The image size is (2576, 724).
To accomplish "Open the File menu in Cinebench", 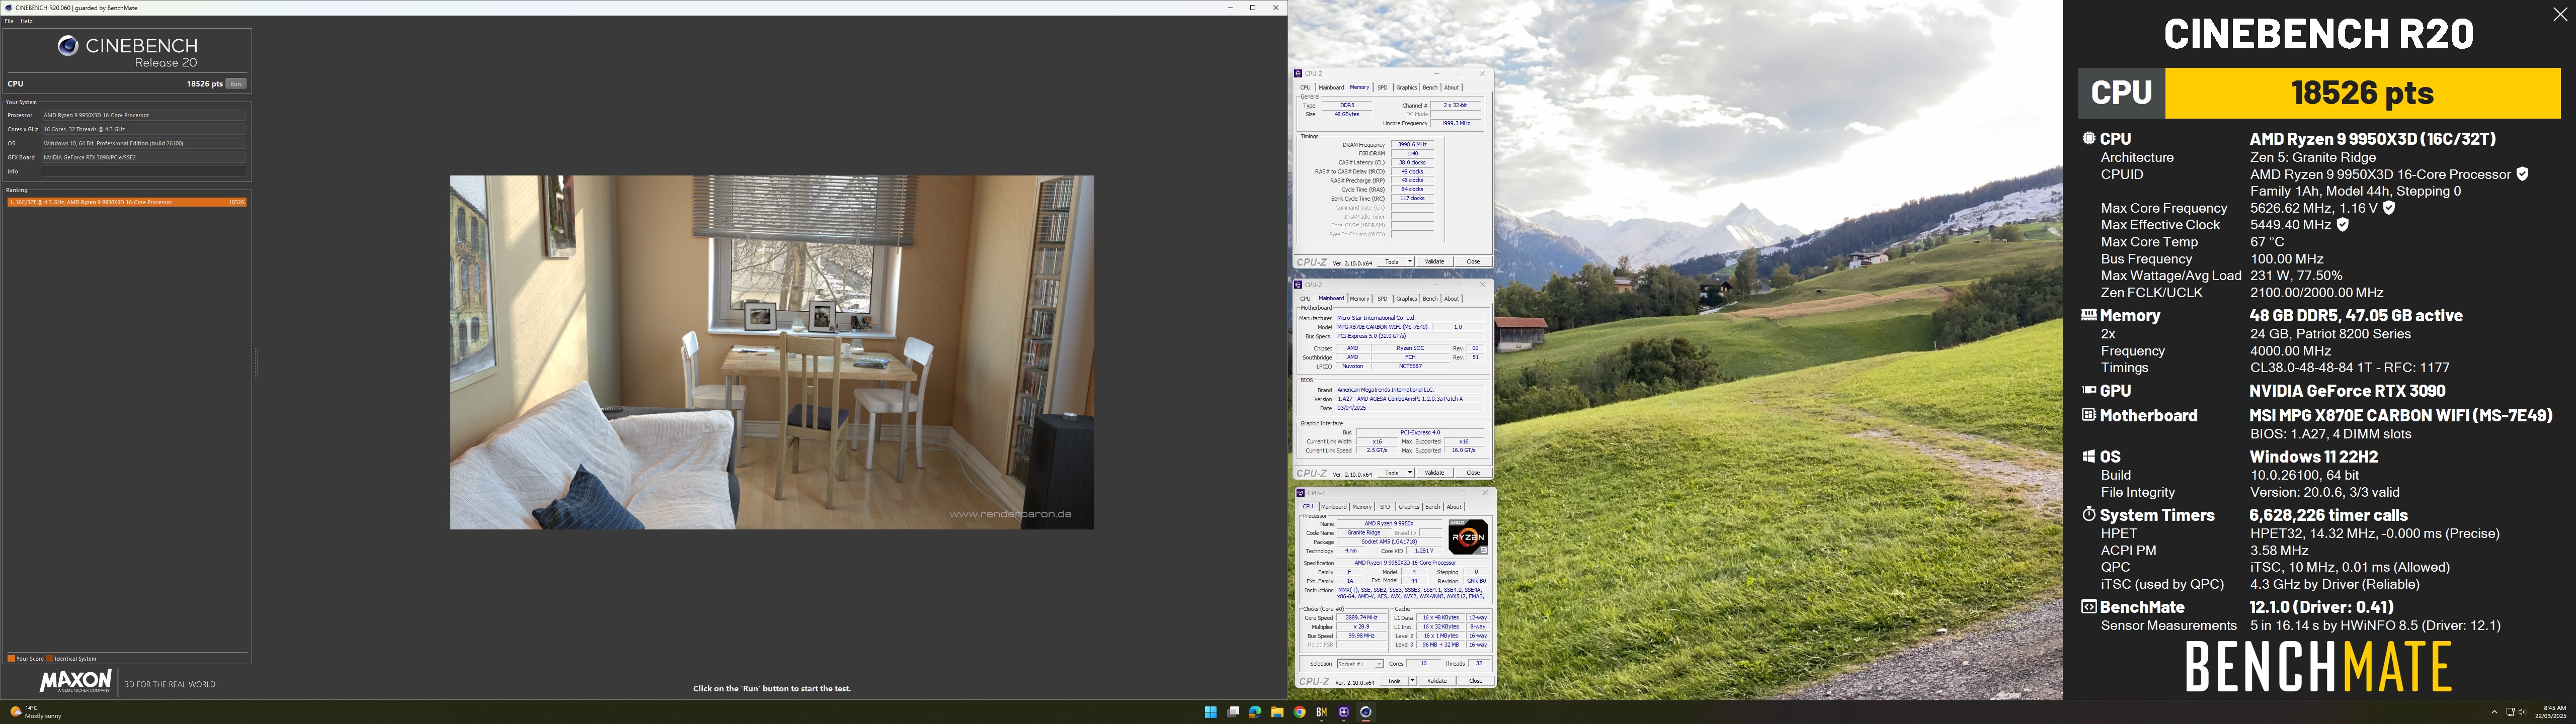I will point(9,21).
